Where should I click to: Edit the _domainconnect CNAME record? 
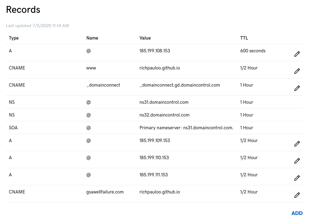coord(297,88)
